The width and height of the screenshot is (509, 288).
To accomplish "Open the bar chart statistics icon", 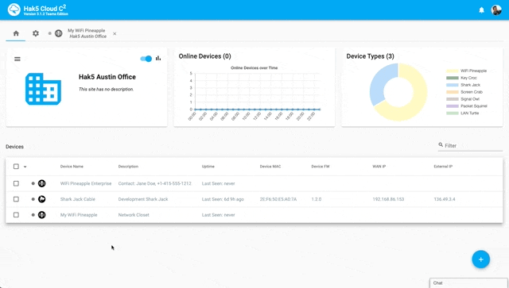I will coord(158,58).
